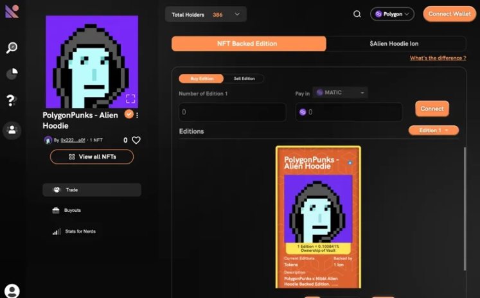Open the account avatar at sidebar bottom
Screen dimensions: 480x298
pos(12,291)
